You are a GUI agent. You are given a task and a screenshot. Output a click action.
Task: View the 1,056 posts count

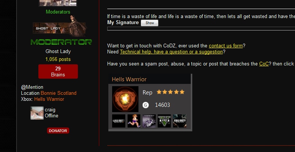point(58,59)
